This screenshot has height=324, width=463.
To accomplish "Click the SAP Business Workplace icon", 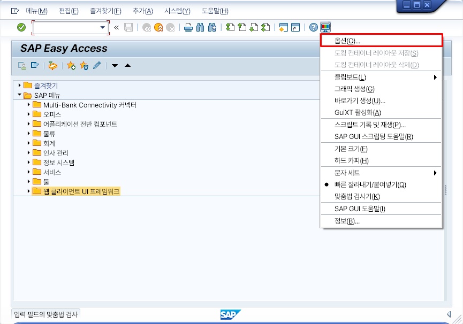I will click(53, 65).
